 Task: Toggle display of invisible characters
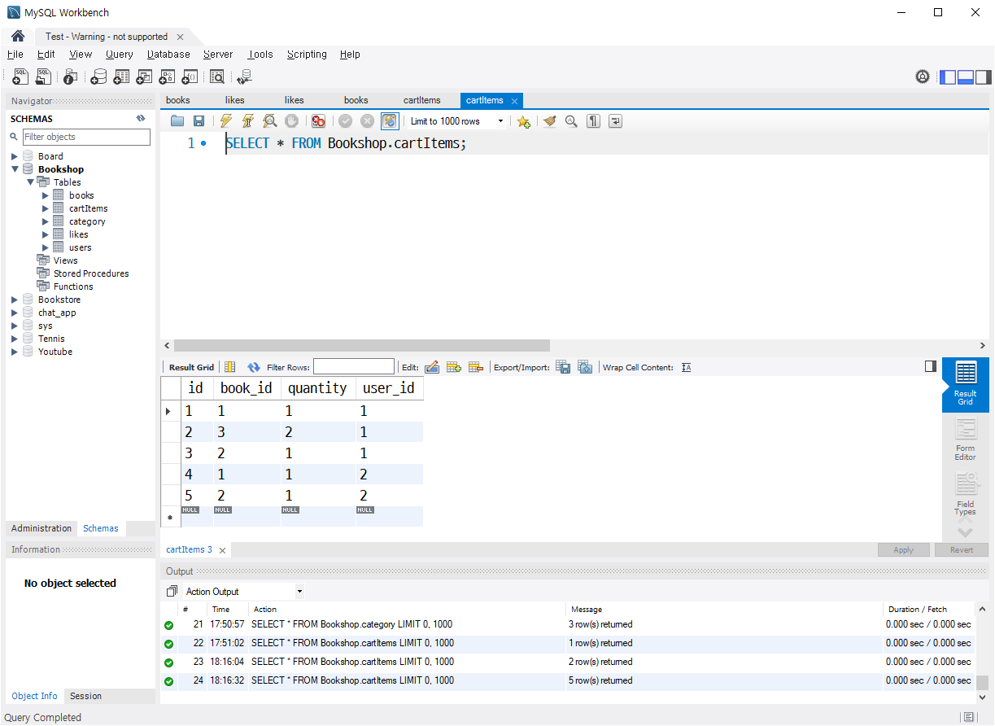point(594,121)
